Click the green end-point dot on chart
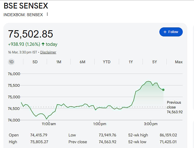The width and height of the screenshot is (194, 148). 163,90
